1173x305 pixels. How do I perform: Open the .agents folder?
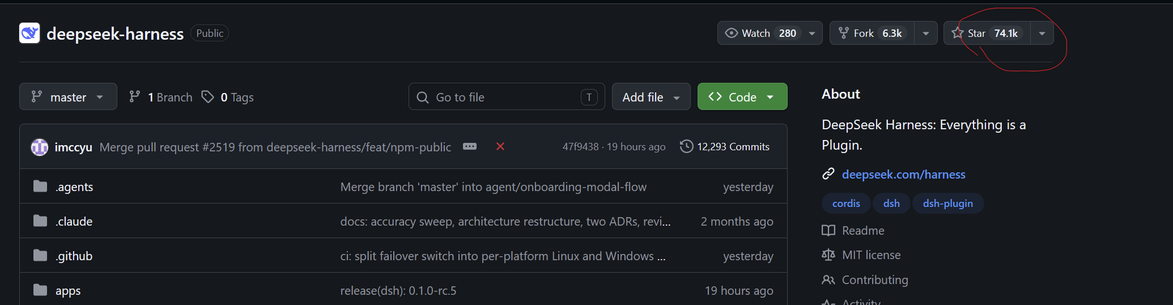click(x=74, y=187)
